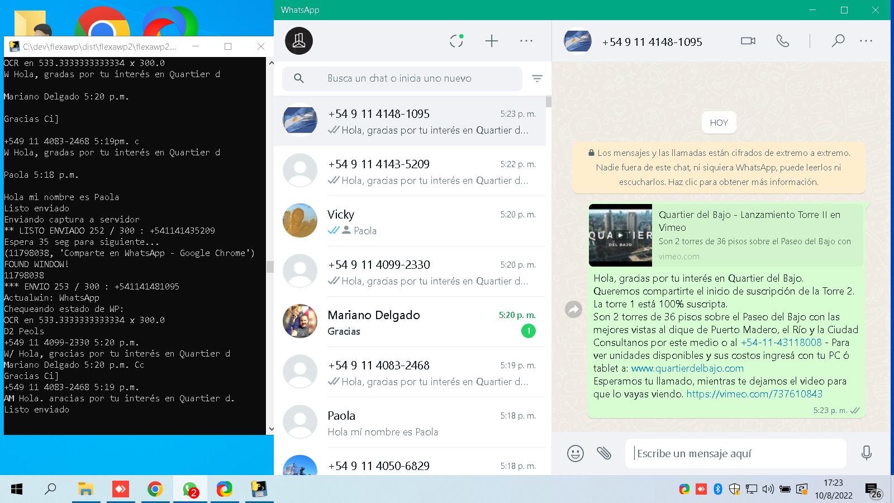Viewport: 894px width, 503px height.
Task: Open Google Chrome from taskbar
Action: pyautogui.click(x=155, y=490)
